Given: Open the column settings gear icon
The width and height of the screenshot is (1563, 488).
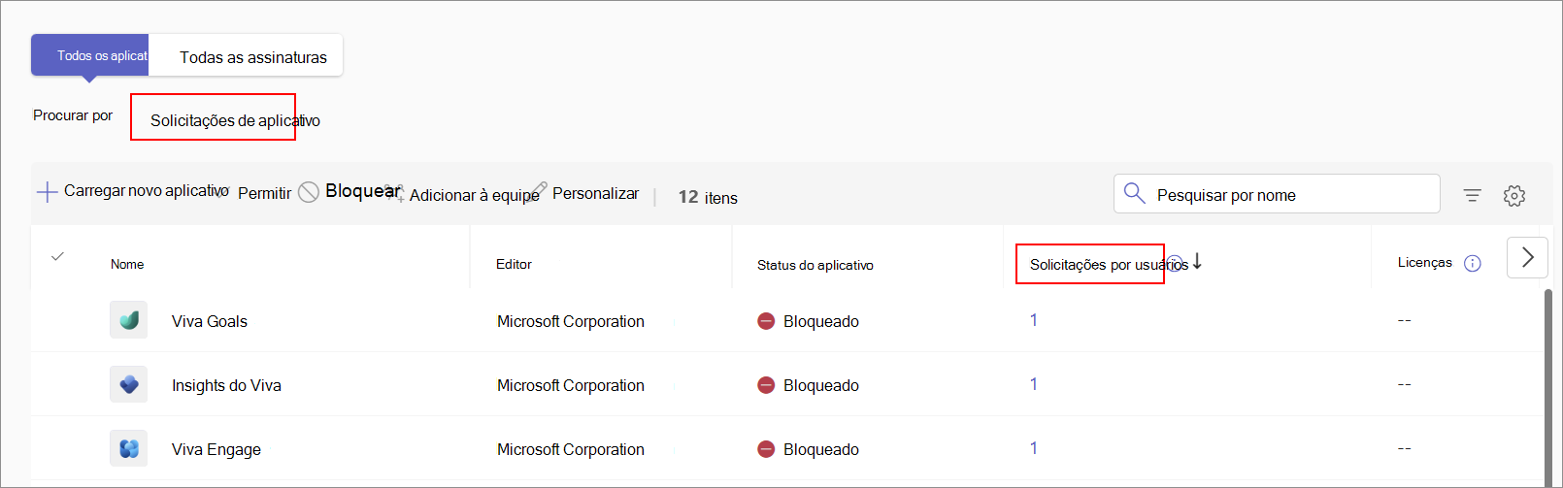Looking at the screenshot, I should click(1513, 196).
